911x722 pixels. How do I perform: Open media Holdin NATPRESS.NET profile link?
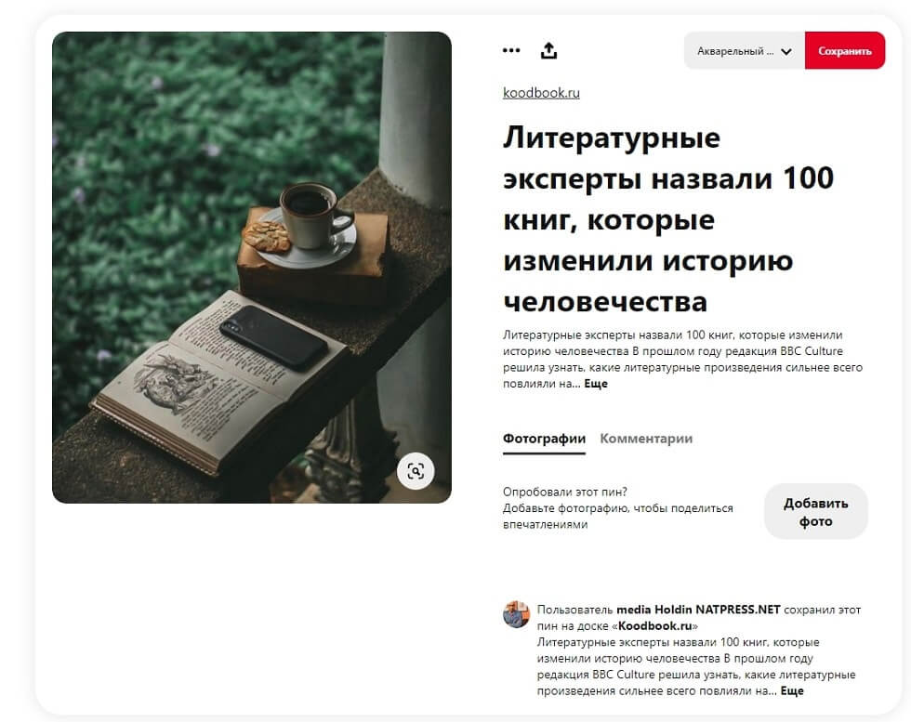pyautogui.click(x=698, y=610)
